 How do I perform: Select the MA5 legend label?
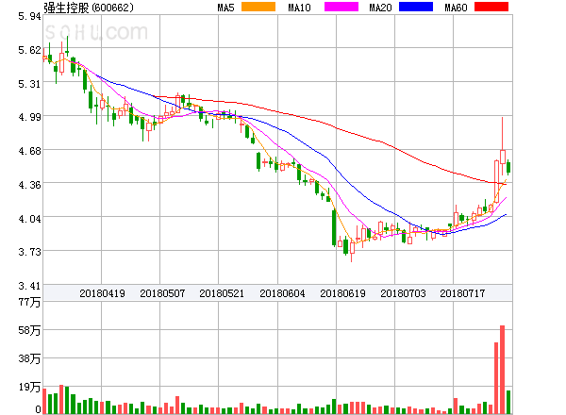pyautogui.click(x=226, y=8)
